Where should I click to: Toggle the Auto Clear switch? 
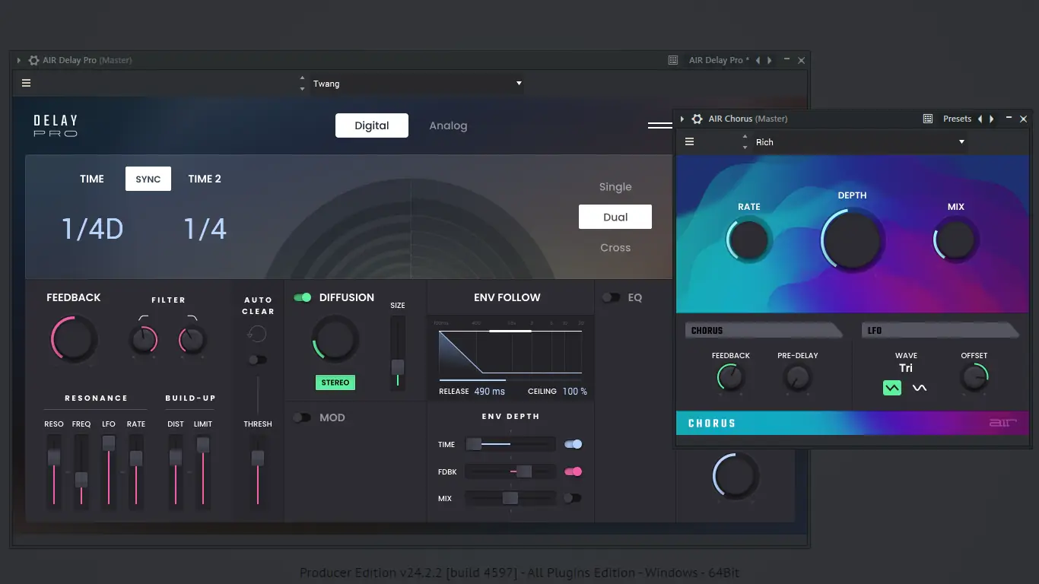(x=257, y=360)
